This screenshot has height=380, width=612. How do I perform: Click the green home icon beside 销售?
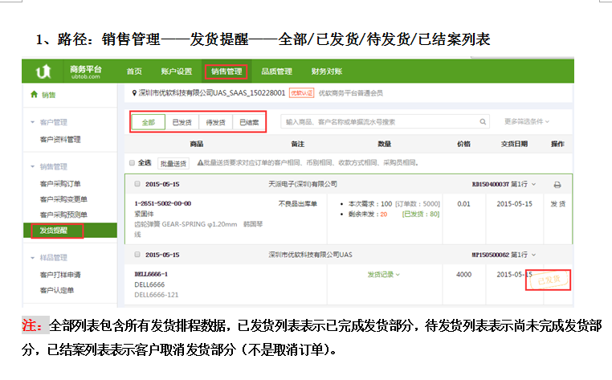33,95
